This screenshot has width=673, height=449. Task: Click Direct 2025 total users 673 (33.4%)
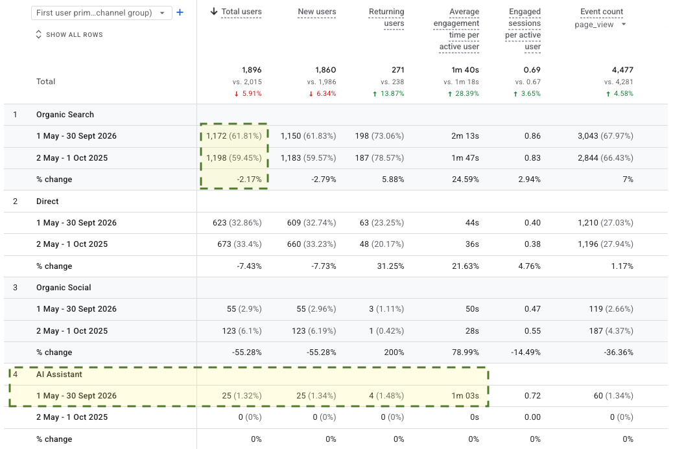(239, 244)
